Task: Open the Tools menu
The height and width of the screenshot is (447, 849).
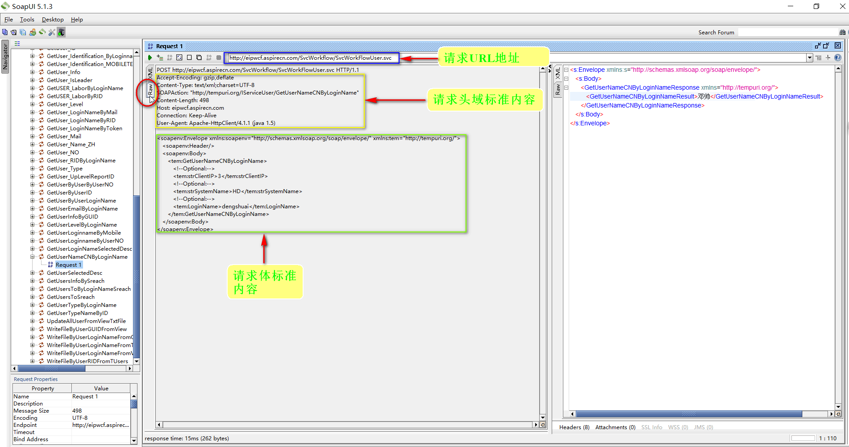Action: click(27, 19)
